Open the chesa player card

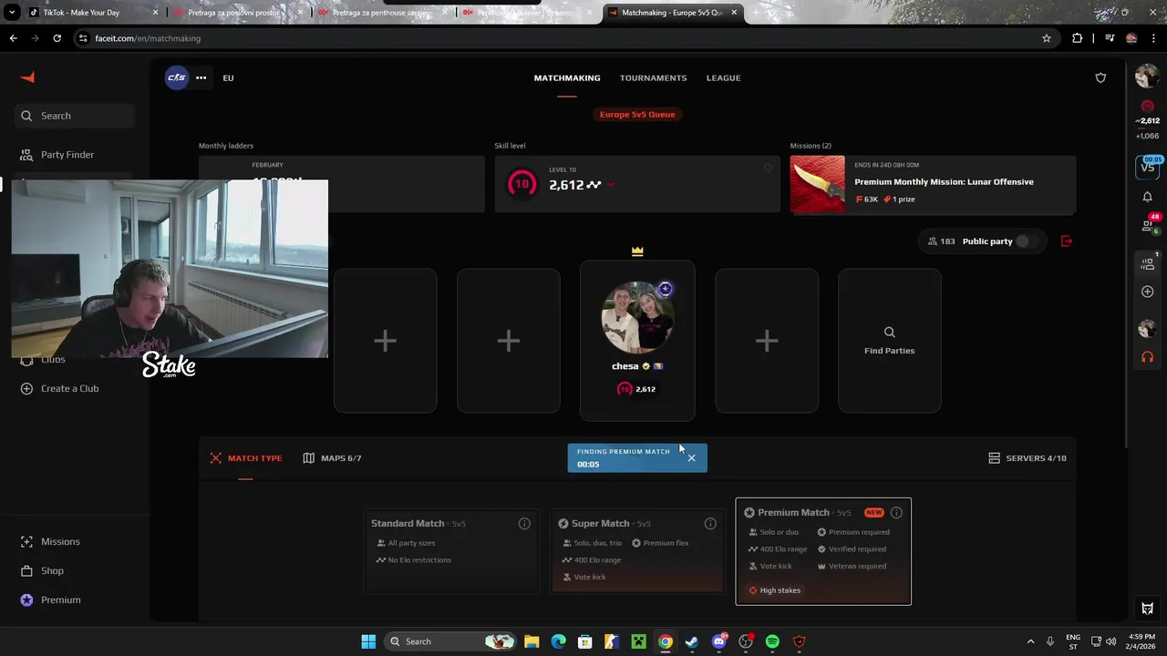637,341
